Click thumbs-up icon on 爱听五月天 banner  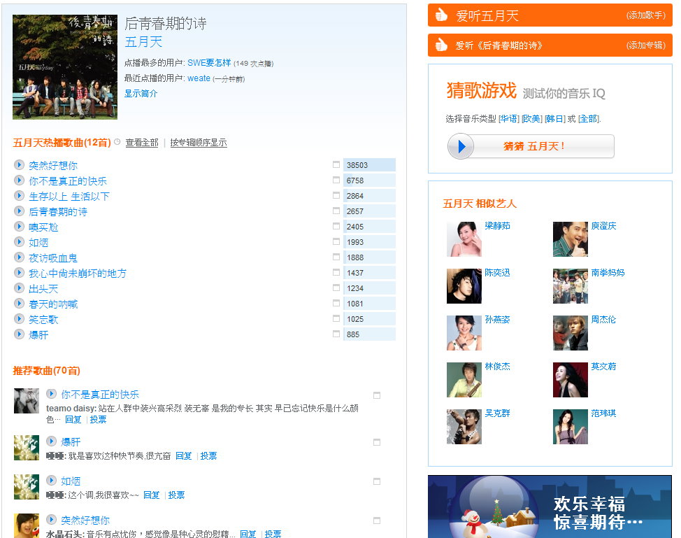(x=440, y=15)
